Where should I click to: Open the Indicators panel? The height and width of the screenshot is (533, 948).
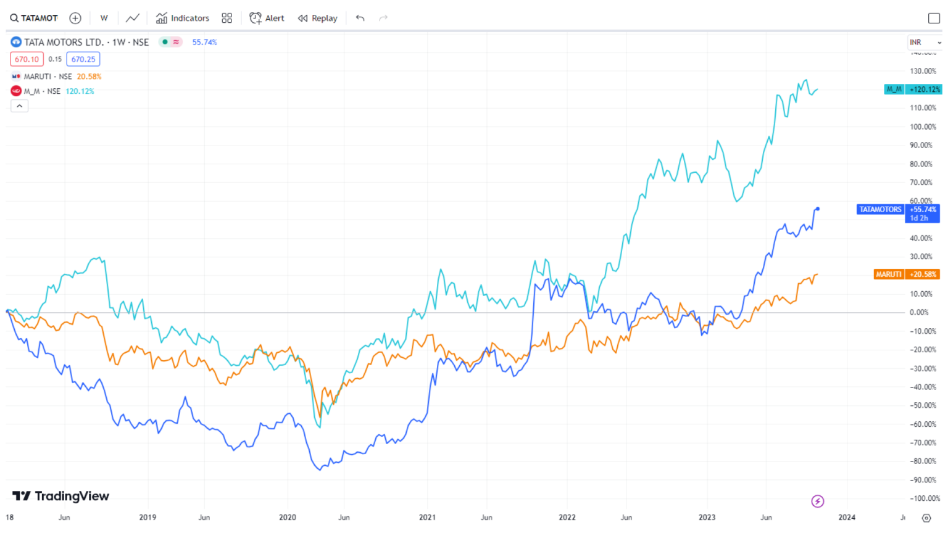point(182,18)
